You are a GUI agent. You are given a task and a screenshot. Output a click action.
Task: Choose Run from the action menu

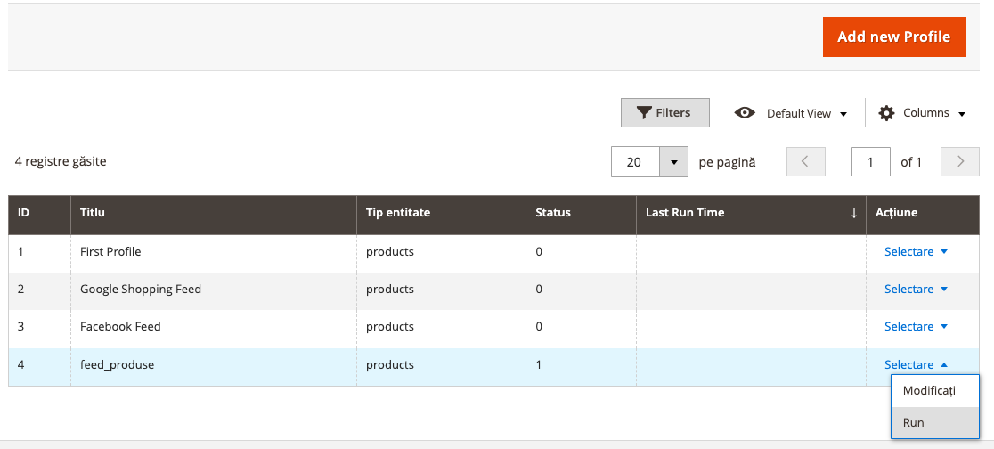click(x=935, y=422)
